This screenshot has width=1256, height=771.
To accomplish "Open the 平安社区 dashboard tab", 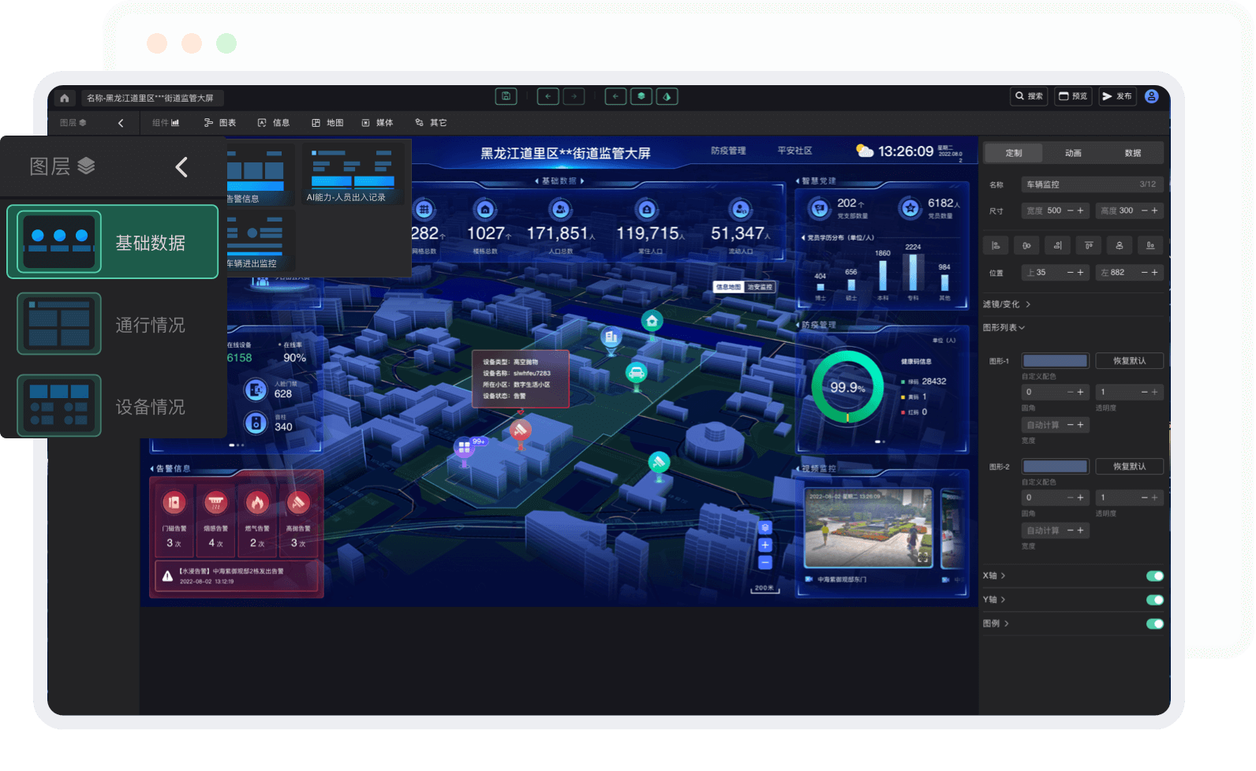I will pos(794,151).
